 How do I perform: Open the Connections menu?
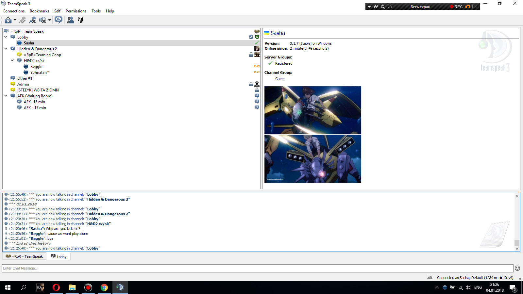click(13, 11)
